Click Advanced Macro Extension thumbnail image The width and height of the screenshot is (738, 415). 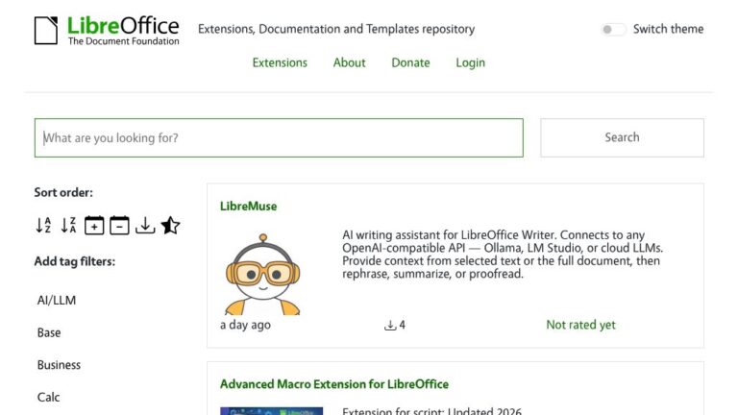coord(272,411)
